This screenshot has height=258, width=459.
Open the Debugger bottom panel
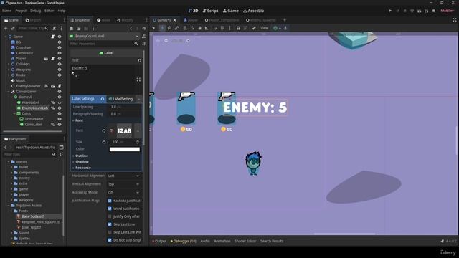tap(184, 241)
